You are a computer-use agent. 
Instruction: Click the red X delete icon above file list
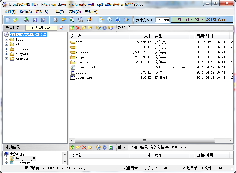pyautogui.click(x=78, y=28)
